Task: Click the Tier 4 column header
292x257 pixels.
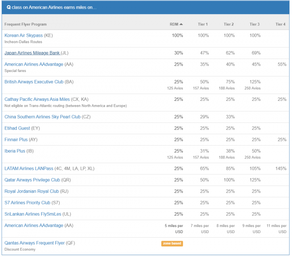Action: 280,24
